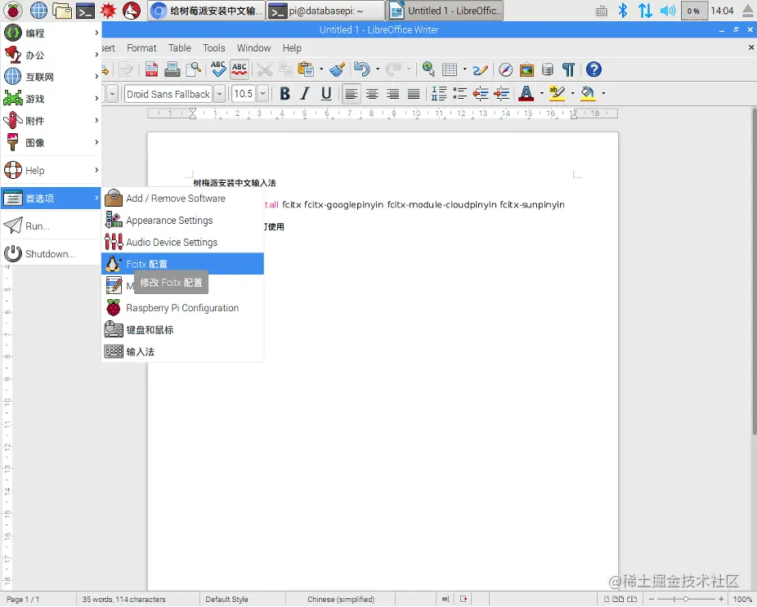The height and width of the screenshot is (607, 757).
Task: Select Fcitx 配置 menu entry
Action: point(182,264)
